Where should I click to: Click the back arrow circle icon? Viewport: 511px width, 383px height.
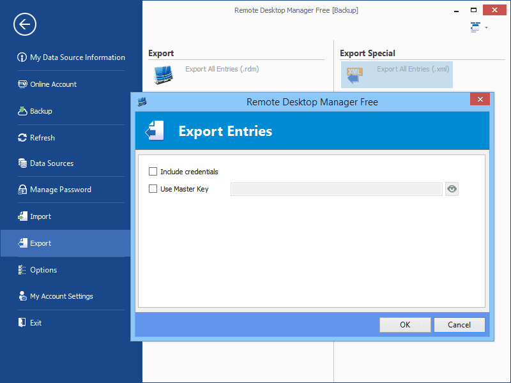(25, 24)
